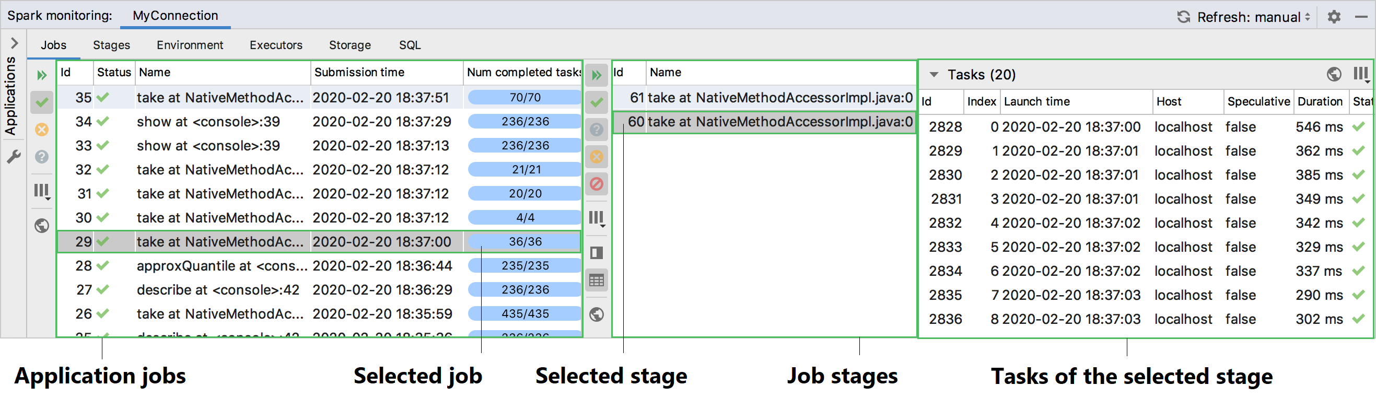
Task: Click success checkmark of task 2830
Action: 1358,174
